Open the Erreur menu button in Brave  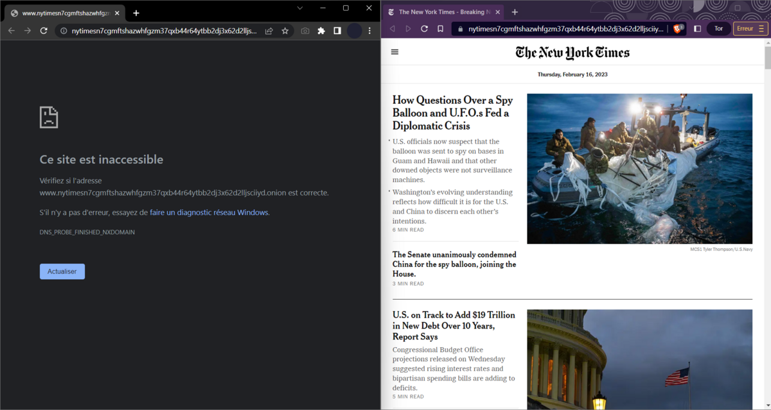pyautogui.click(x=750, y=29)
